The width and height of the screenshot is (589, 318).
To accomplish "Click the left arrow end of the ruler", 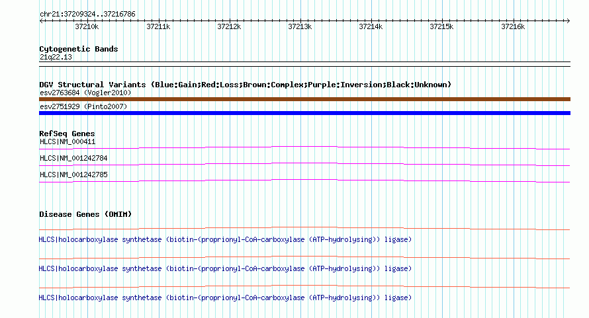I will [x=42, y=20].
